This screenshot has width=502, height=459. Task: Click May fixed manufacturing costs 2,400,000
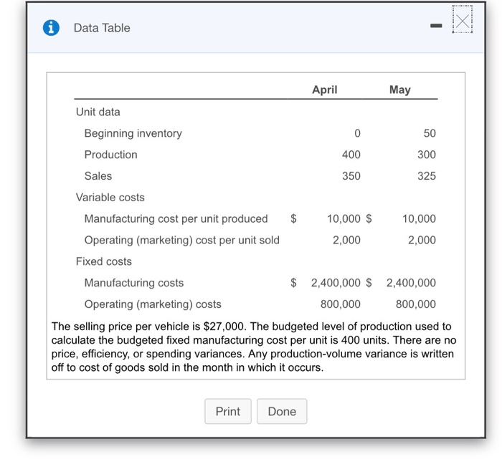point(411,283)
